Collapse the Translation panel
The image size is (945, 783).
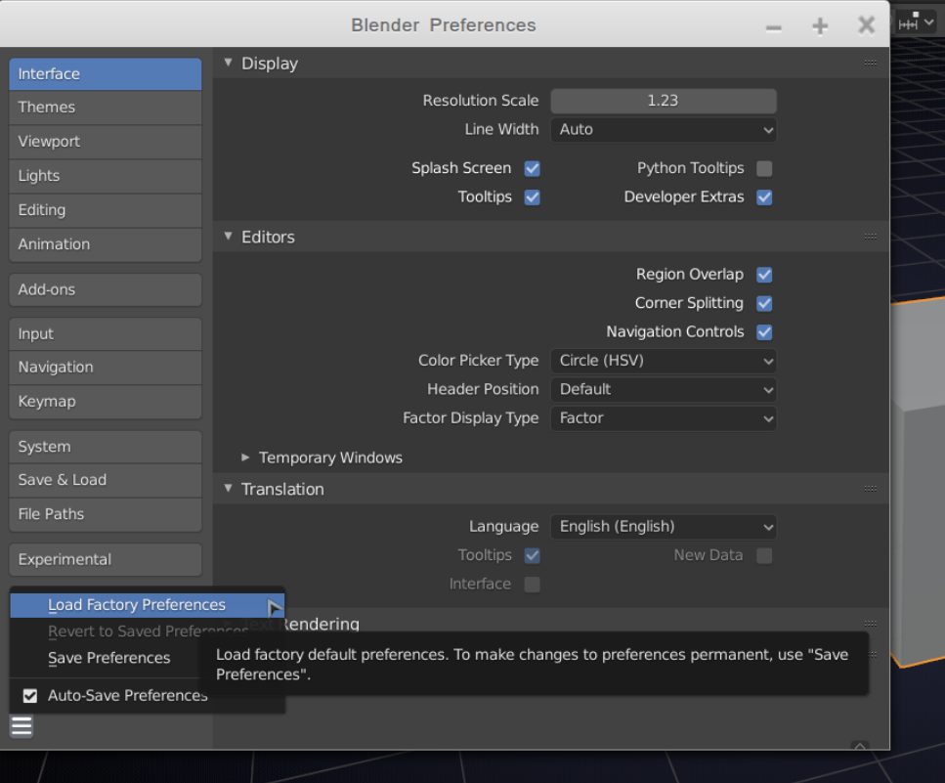tap(229, 488)
